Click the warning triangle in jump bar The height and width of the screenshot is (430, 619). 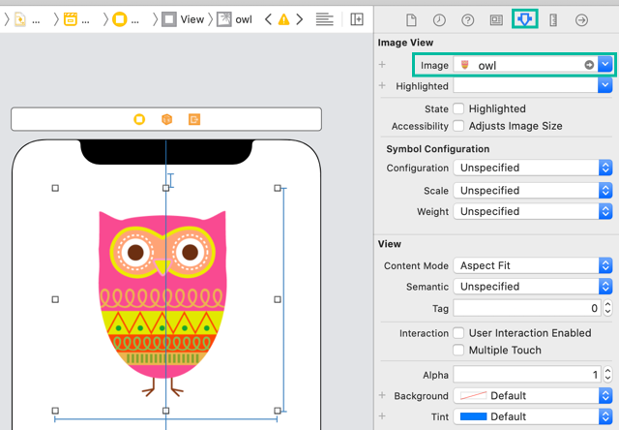[x=283, y=19]
